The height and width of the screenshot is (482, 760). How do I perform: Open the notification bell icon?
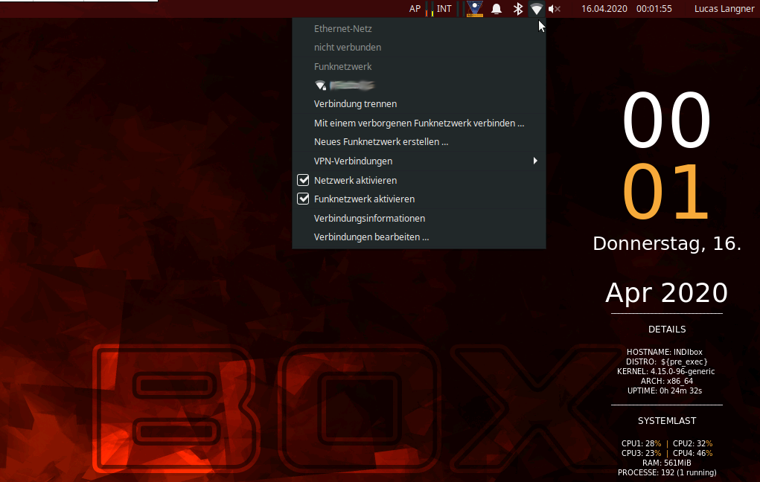[496, 9]
